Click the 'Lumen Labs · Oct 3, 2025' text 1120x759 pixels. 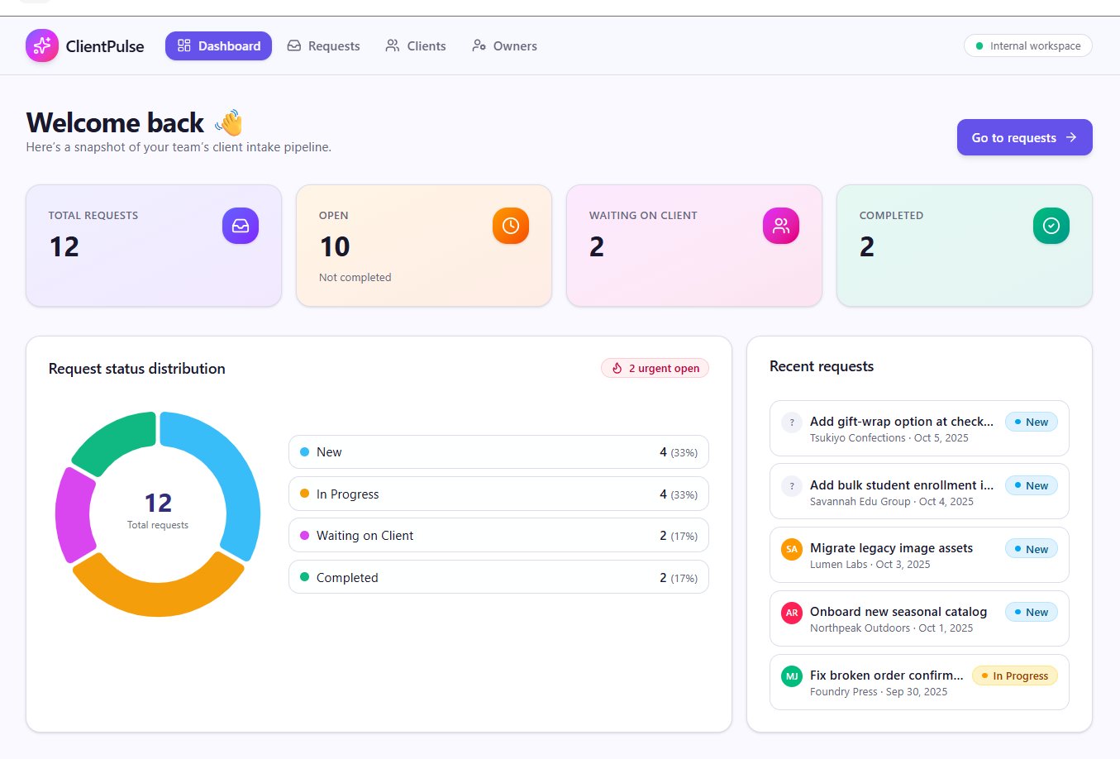(x=870, y=565)
